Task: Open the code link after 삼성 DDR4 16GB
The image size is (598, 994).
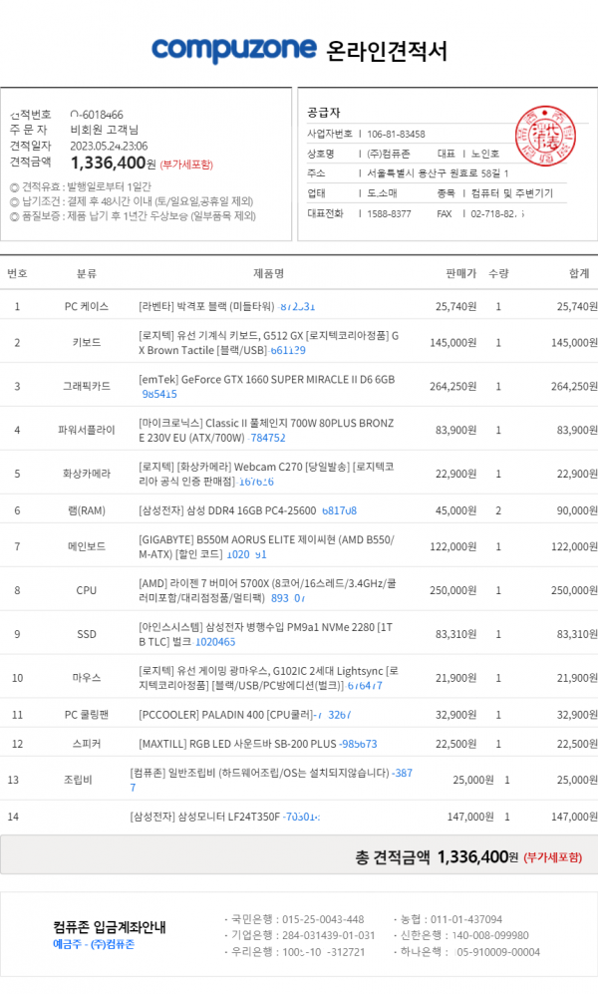Action: (339, 510)
